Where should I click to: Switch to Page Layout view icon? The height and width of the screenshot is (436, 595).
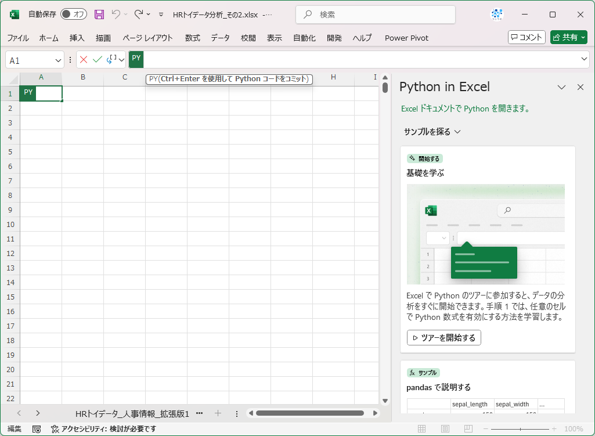(x=445, y=429)
